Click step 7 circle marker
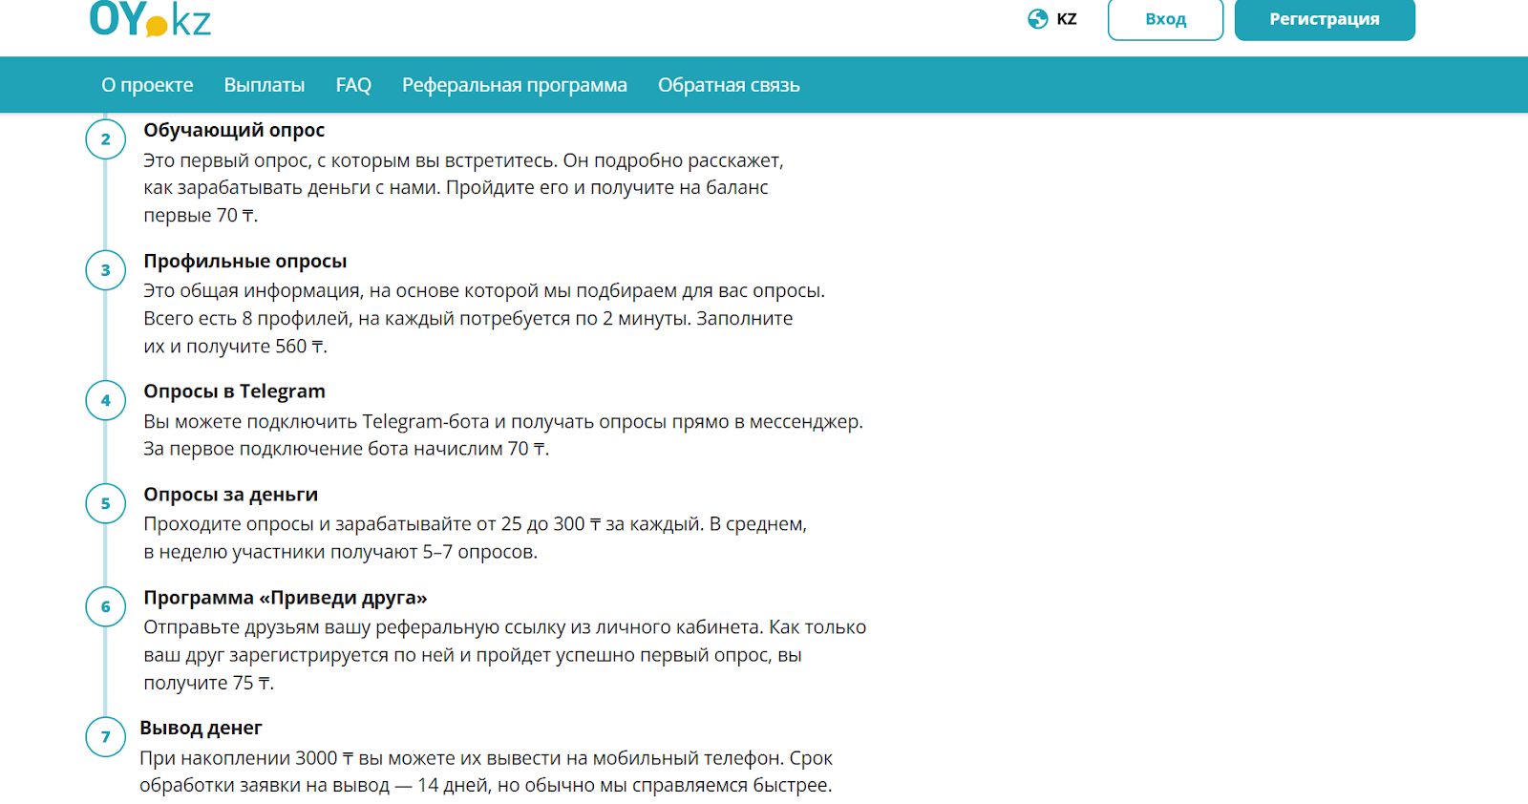 click(x=106, y=737)
